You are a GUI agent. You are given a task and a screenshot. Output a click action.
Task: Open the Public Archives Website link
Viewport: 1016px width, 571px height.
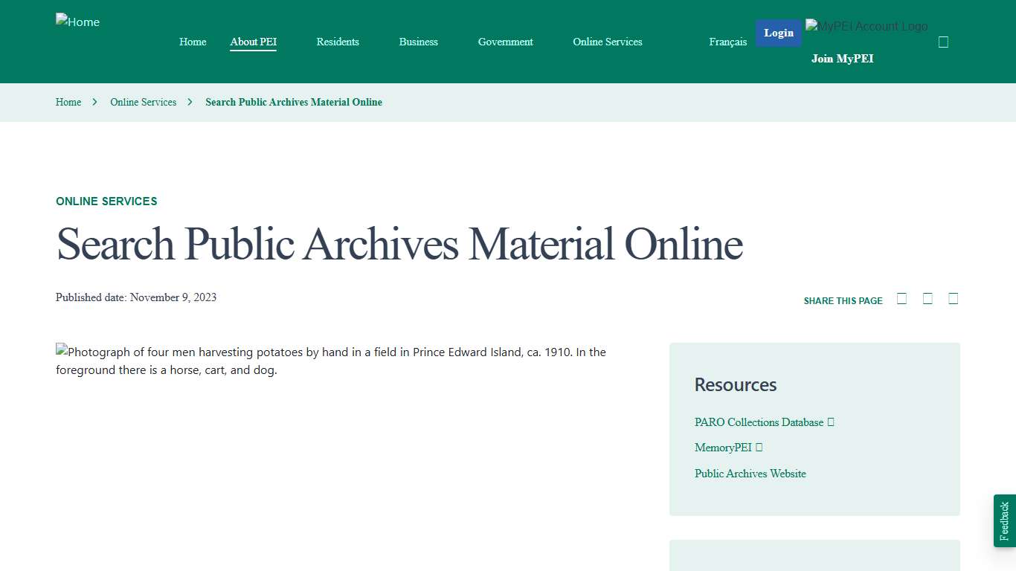(750, 474)
